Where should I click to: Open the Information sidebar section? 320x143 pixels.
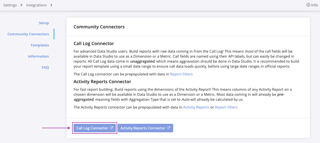[38, 56]
